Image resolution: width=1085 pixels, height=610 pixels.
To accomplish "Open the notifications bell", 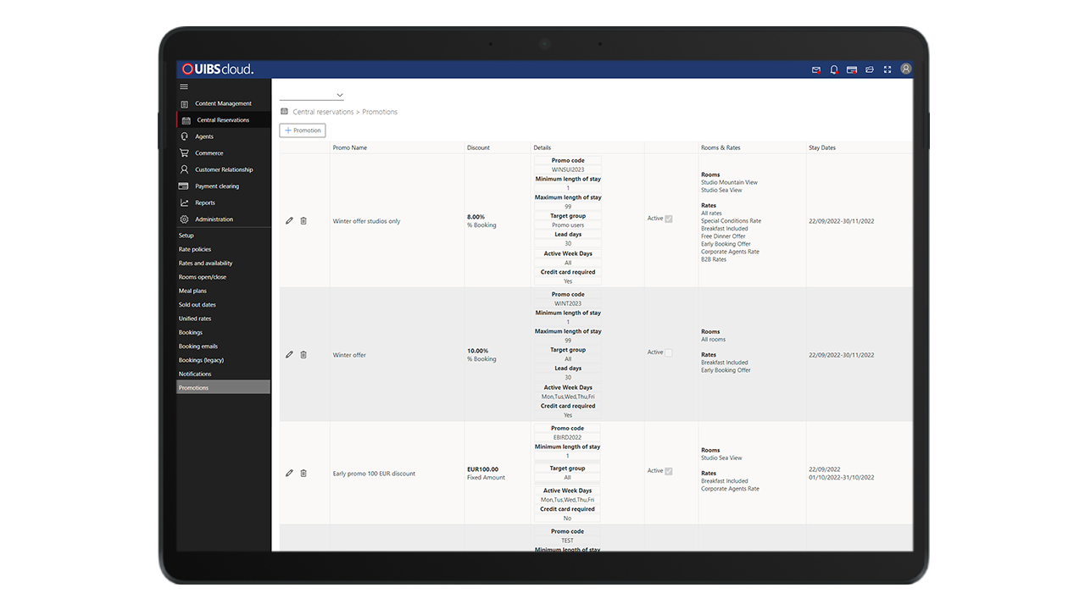I will point(834,69).
